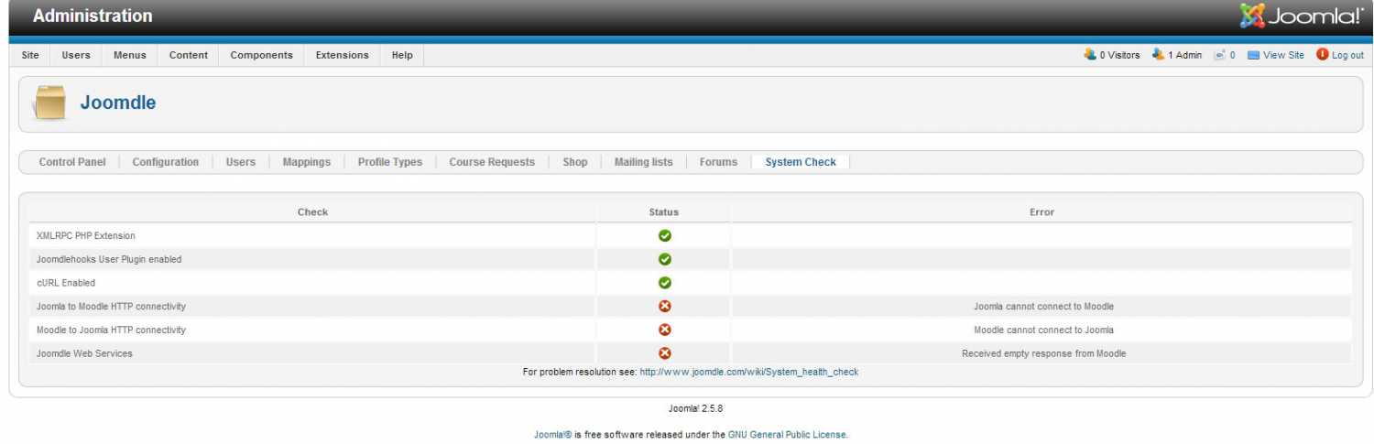Click red error icon for Joomdle Web Services
The image size is (1374, 444).
click(x=665, y=353)
